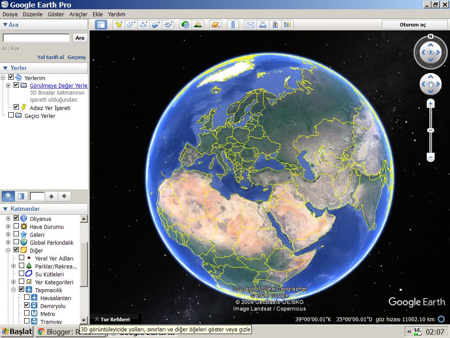Add a placemark with the pushpin icon
Screen dimensions: 450x338
click(119, 25)
